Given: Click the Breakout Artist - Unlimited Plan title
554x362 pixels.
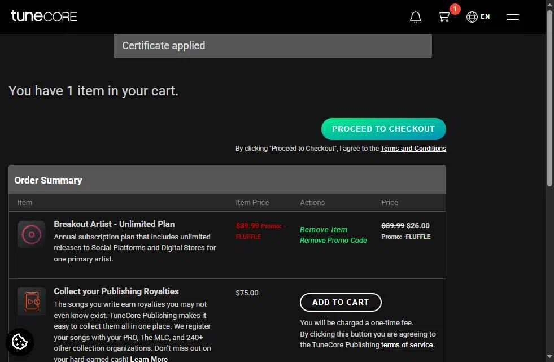Looking at the screenshot, I should point(114,224).
